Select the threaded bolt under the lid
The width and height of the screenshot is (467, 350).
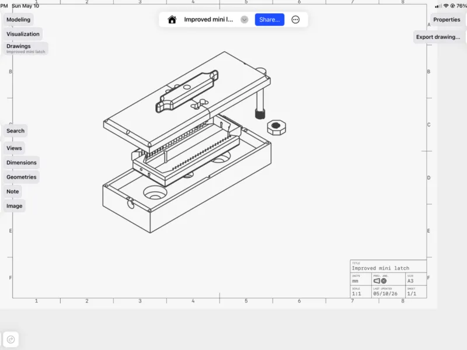click(260, 105)
